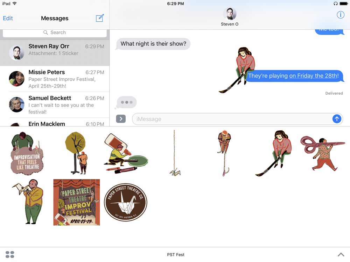The height and width of the screenshot is (262, 350).
Task: Open Steven Ray Orr conversation
Action: [x=55, y=53]
